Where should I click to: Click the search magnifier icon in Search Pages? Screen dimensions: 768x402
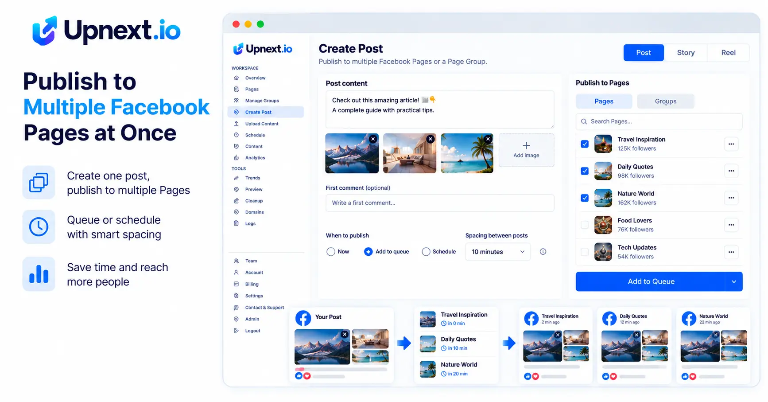584,121
